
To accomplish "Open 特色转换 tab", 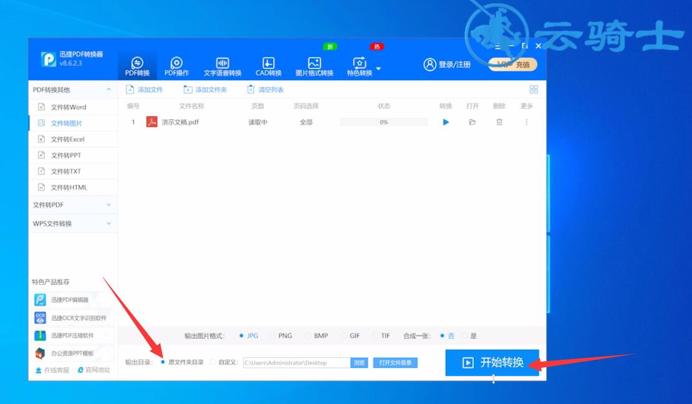I will point(360,66).
